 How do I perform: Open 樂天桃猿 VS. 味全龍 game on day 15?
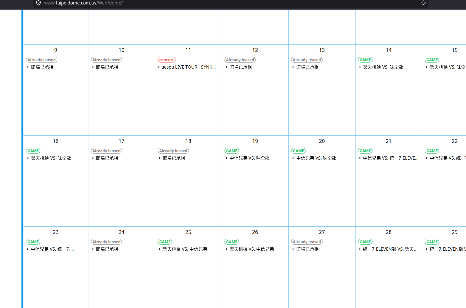[x=448, y=67]
